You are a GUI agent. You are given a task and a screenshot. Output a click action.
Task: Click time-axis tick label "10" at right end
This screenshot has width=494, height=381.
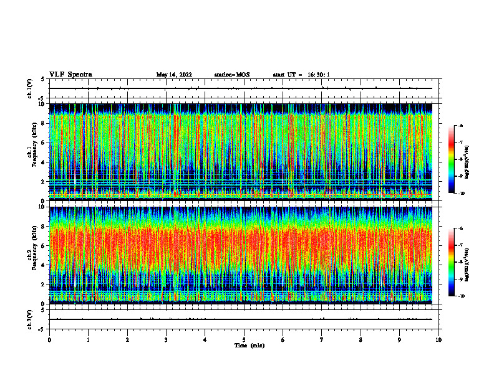438,340
